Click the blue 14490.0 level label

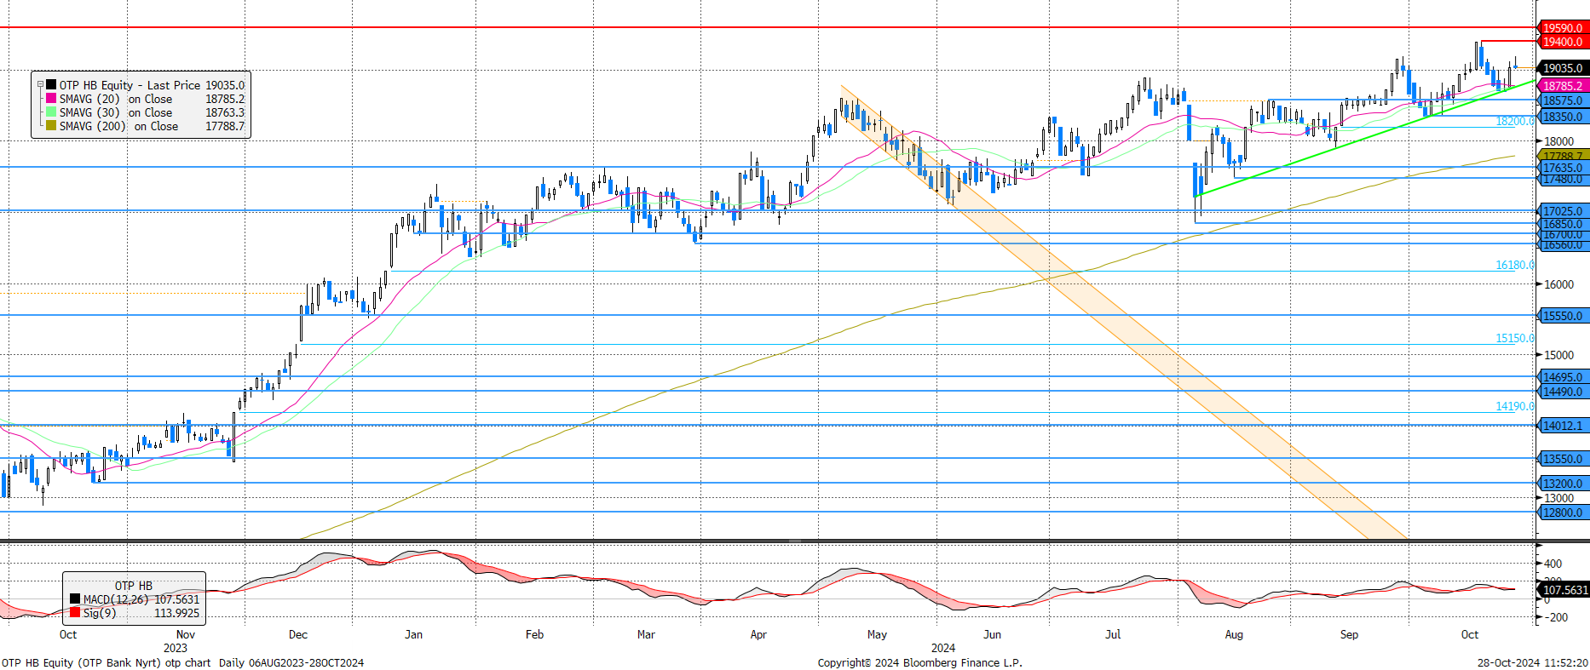pyautogui.click(x=1563, y=392)
